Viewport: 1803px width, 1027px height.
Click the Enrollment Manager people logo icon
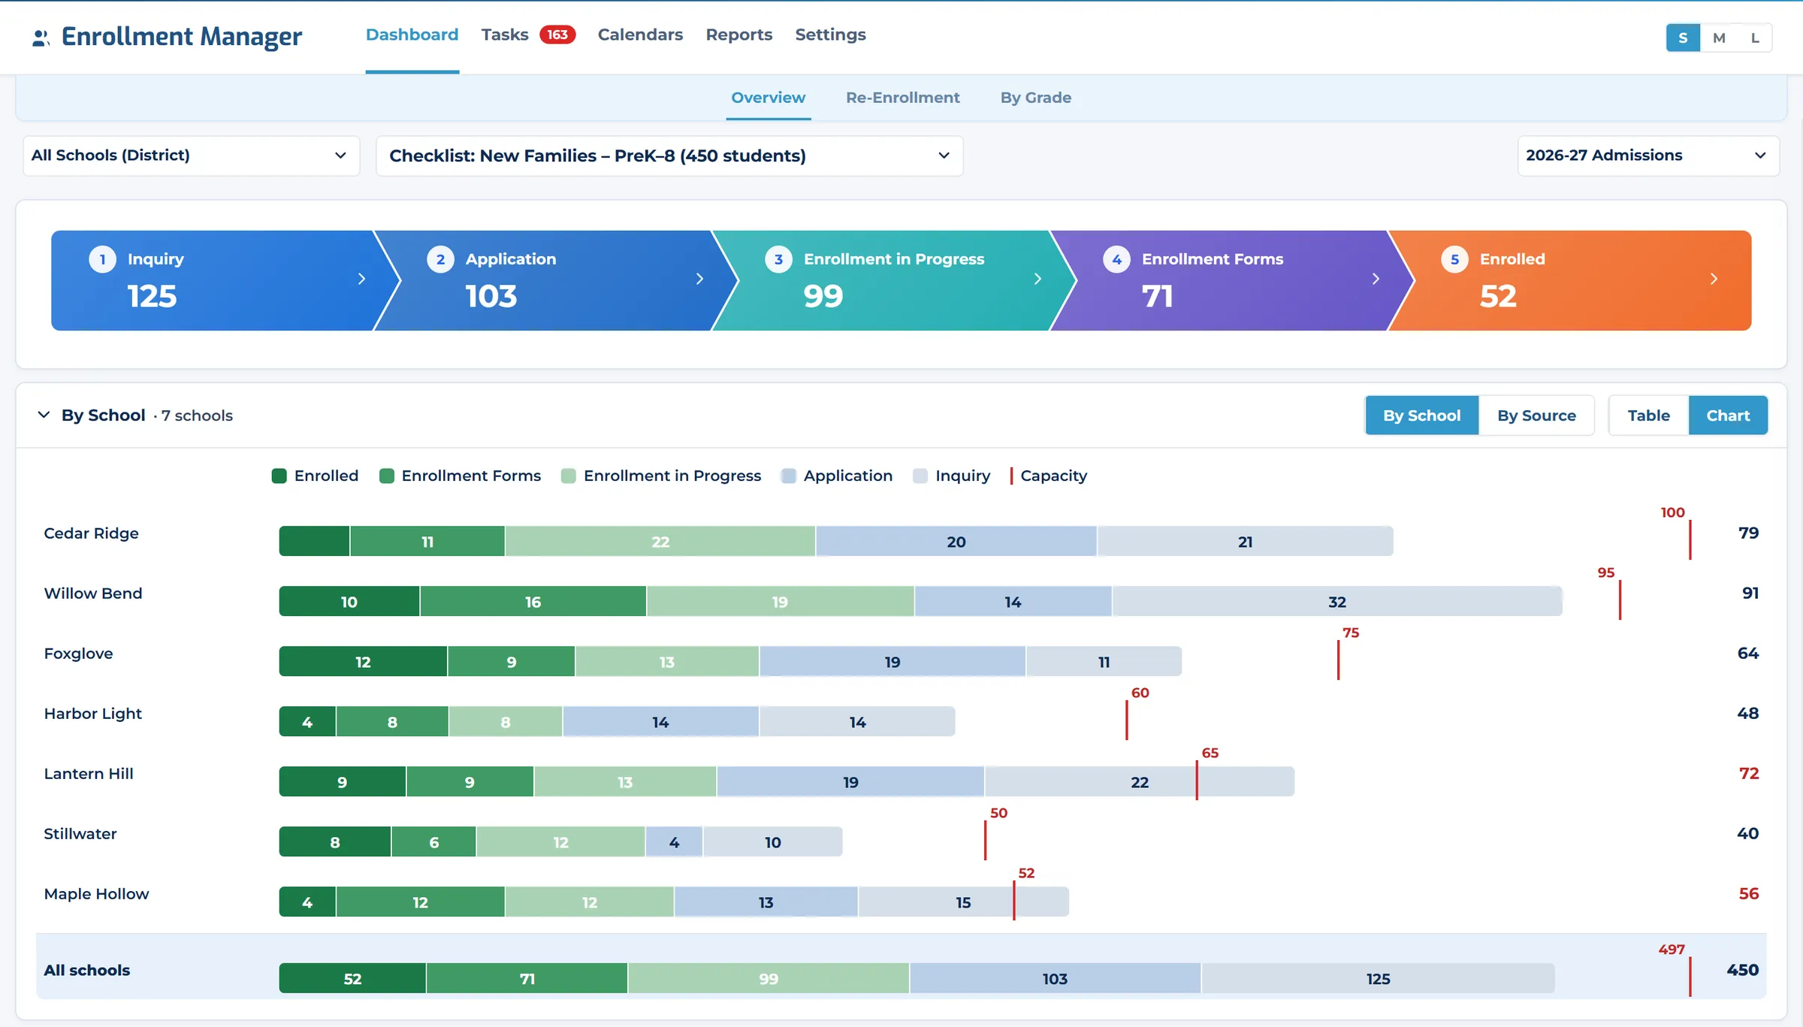pos(41,38)
